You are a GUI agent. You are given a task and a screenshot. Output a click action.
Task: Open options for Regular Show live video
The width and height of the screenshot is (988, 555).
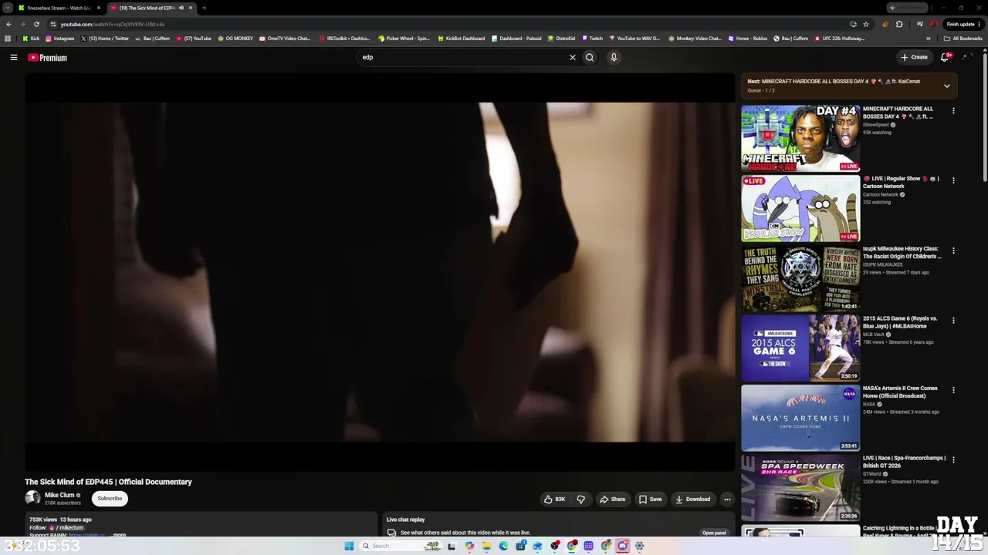(953, 180)
